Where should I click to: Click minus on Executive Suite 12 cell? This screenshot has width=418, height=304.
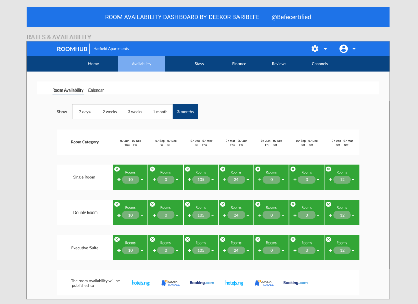(353, 250)
